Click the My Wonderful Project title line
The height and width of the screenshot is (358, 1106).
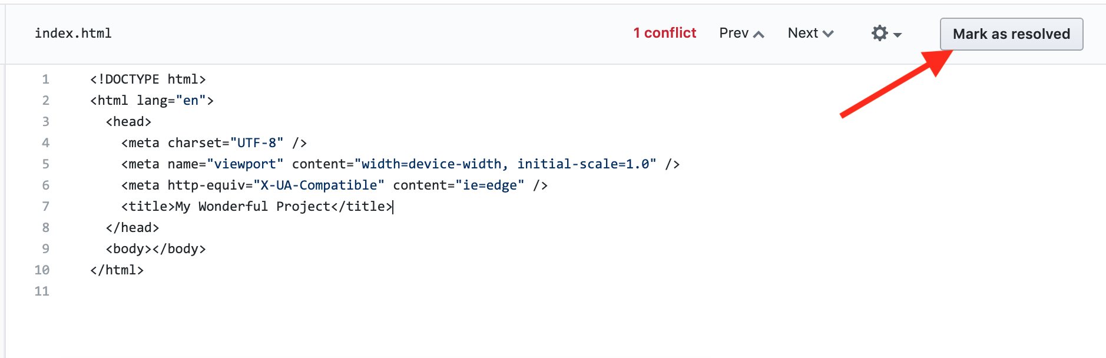257,207
